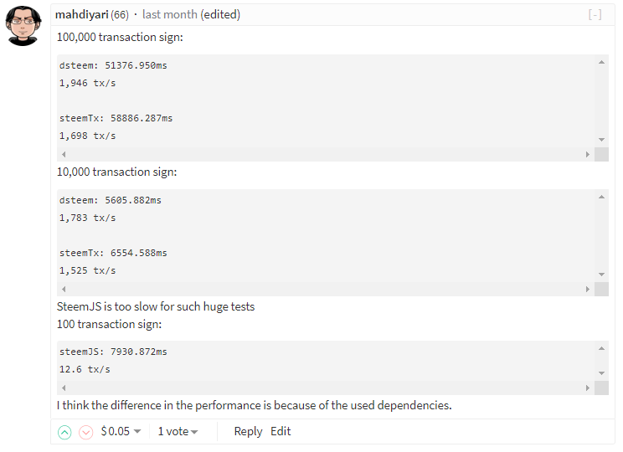623x452 pixels.
Task: Open the last month timestamp permalink
Action: [170, 15]
